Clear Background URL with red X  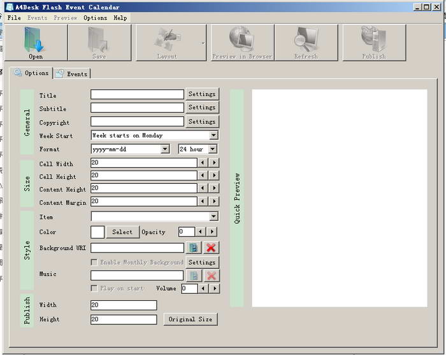[x=211, y=247]
